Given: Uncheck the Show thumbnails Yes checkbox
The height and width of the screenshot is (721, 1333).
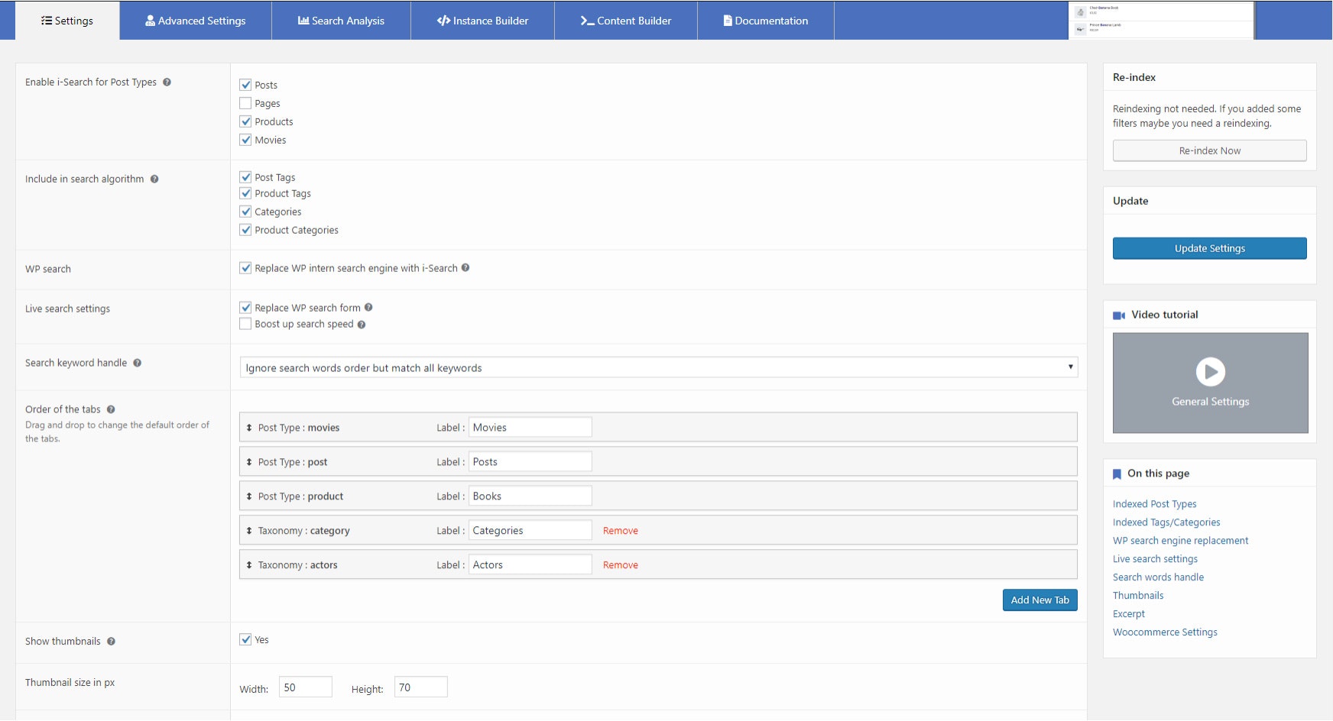Looking at the screenshot, I should pyautogui.click(x=245, y=639).
